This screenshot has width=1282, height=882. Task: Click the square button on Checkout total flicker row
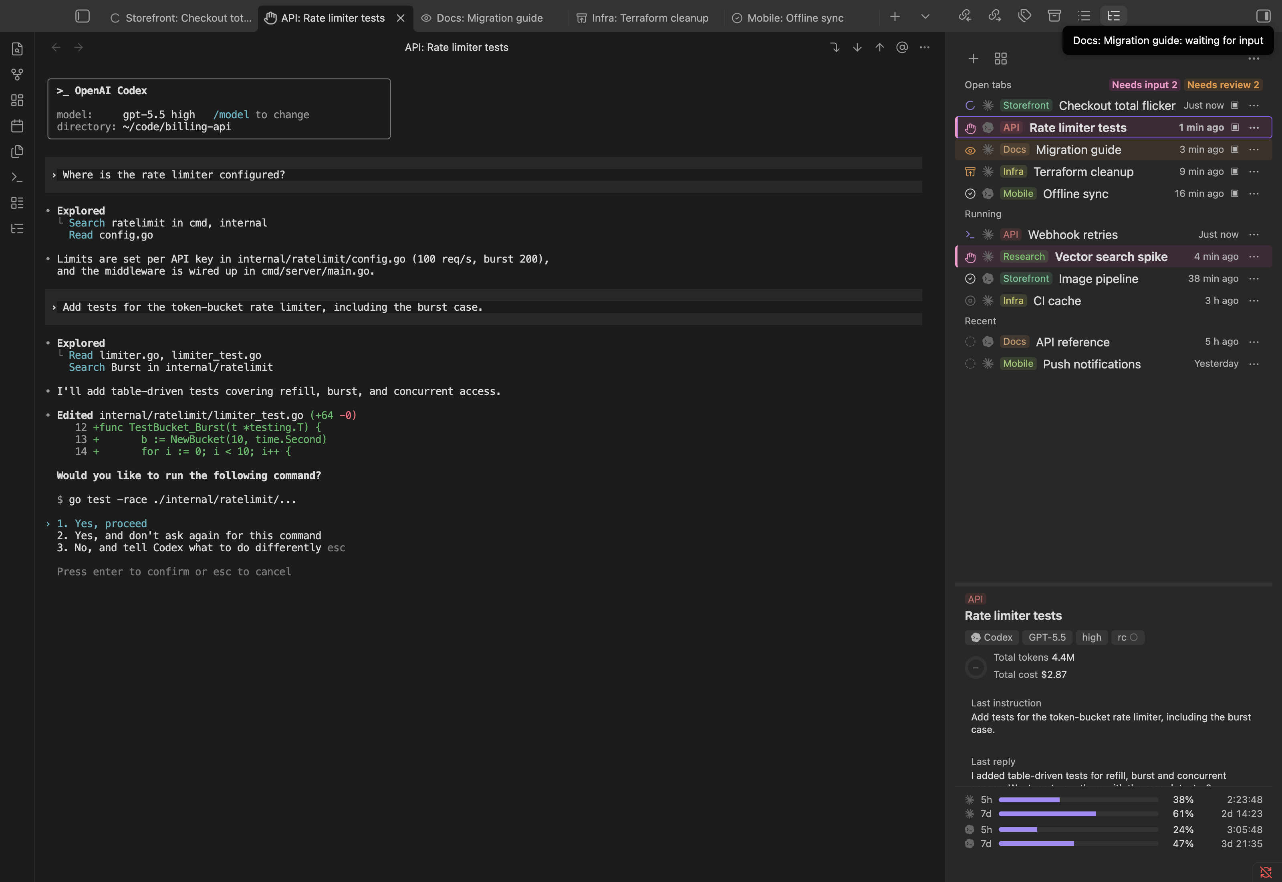coord(1234,105)
